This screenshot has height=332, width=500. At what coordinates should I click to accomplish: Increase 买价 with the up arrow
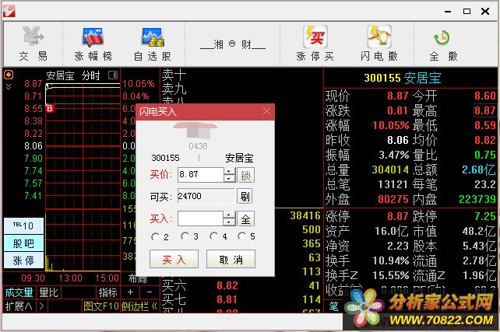coord(229,171)
